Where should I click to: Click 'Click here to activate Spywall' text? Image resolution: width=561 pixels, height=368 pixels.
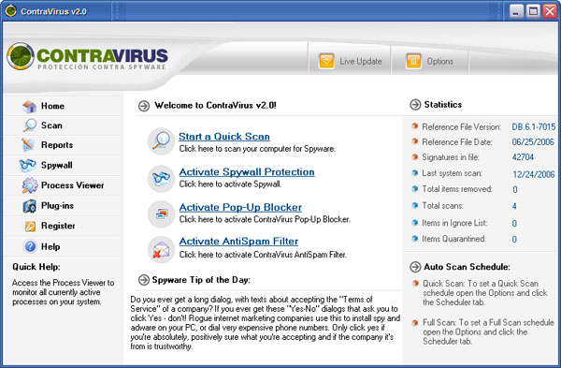pyautogui.click(x=230, y=184)
